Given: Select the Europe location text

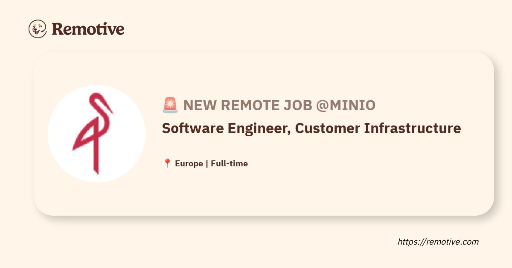Looking at the screenshot, I should pos(189,163).
